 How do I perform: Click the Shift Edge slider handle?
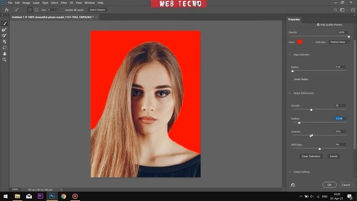click(x=320, y=149)
